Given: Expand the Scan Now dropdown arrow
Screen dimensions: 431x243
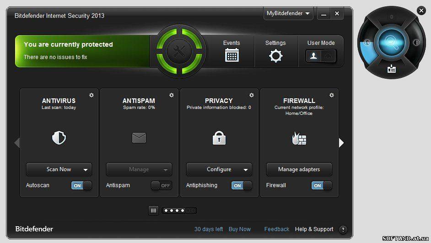Looking at the screenshot, I should pyautogui.click(x=86, y=170).
